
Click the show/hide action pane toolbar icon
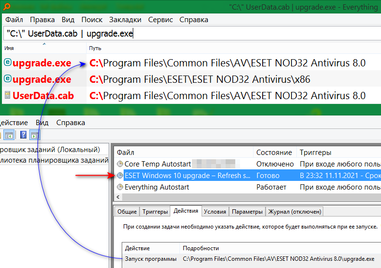35,135
